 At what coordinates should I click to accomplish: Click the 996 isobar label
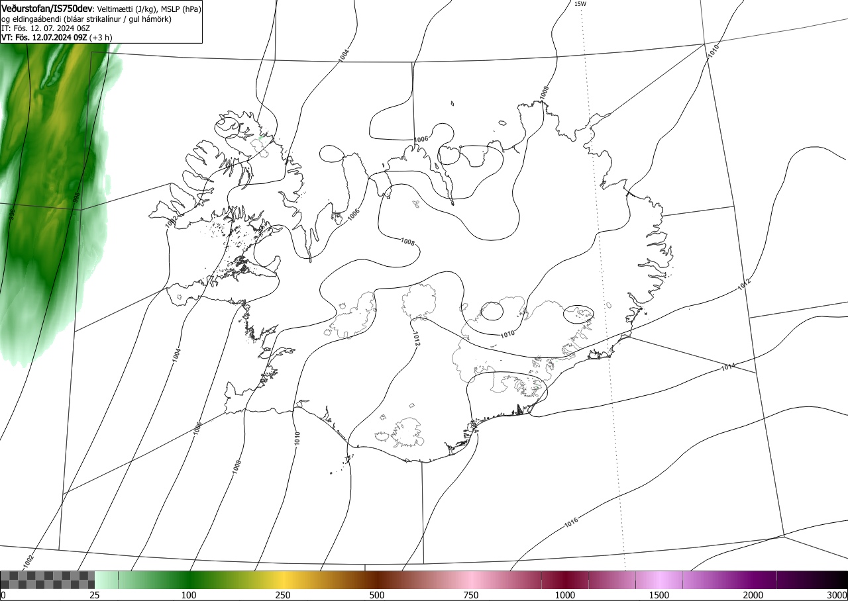point(12,216)
